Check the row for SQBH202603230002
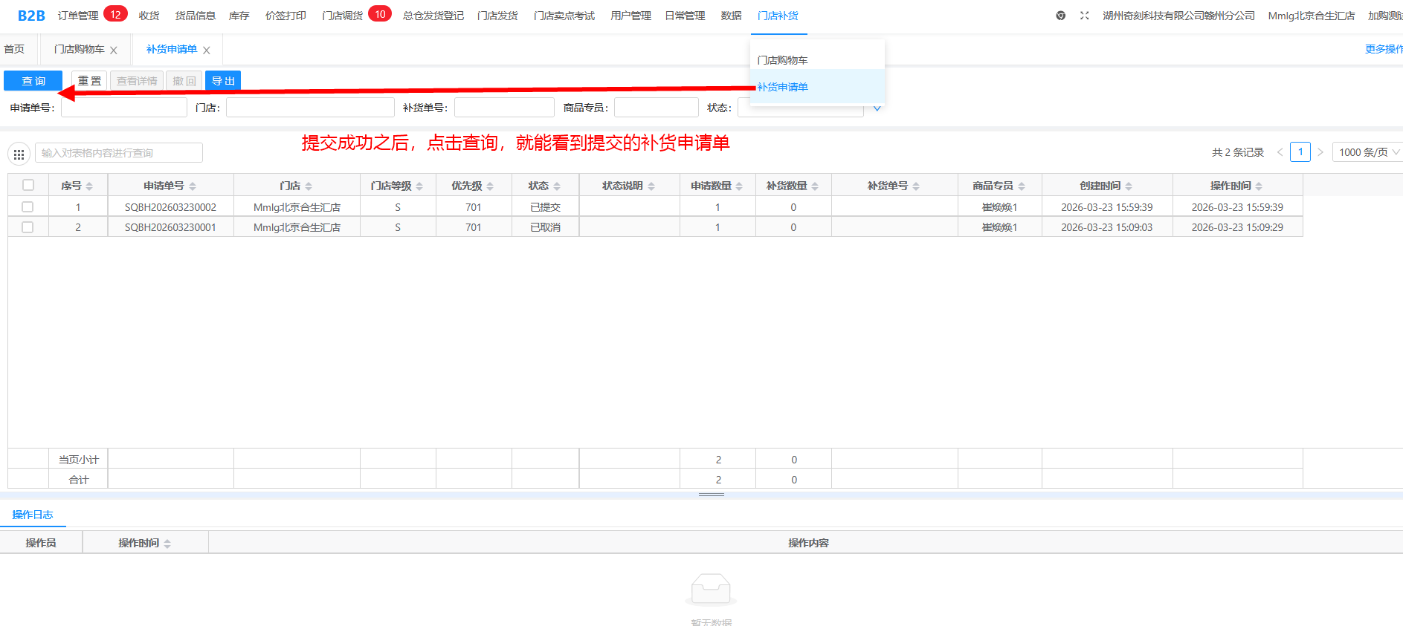The image size is (1403, 626). click(x=28, y=207)
